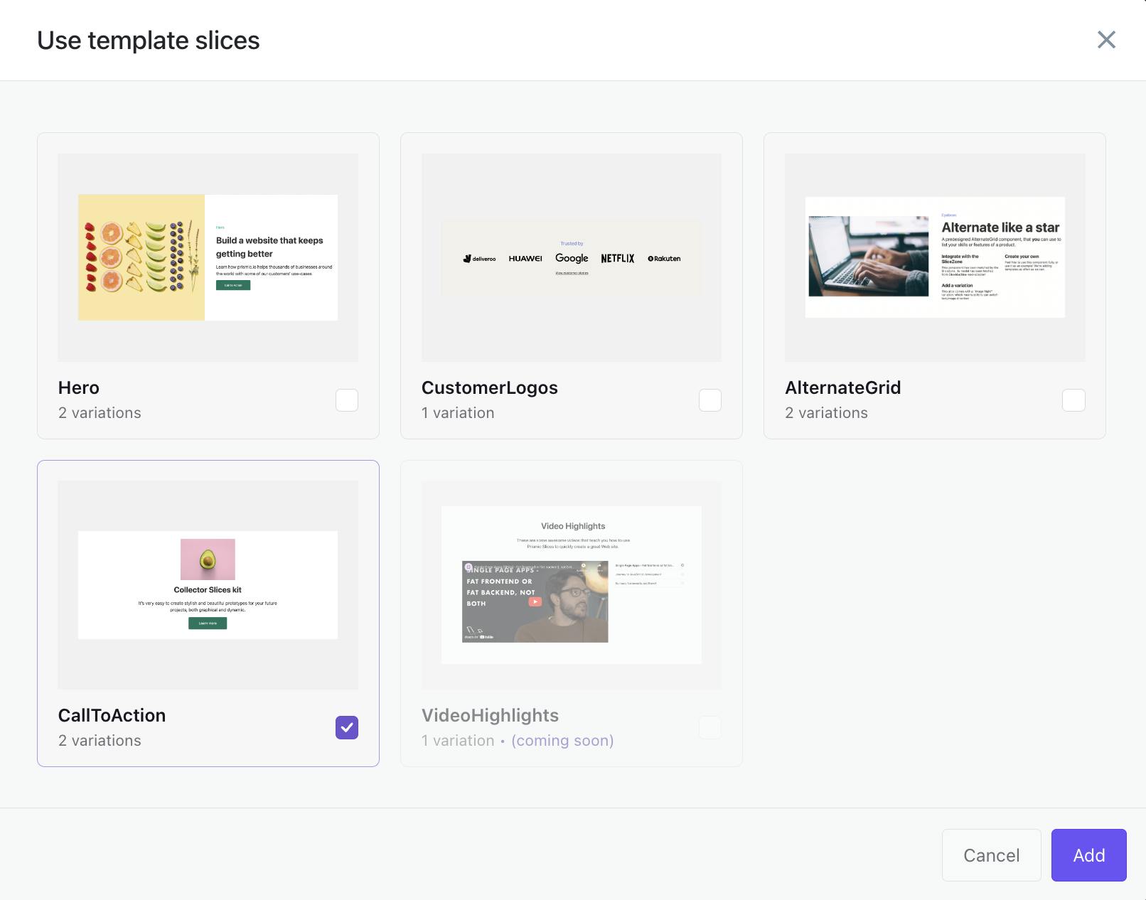Click the AlternateGrid slice title

point(842,387)
